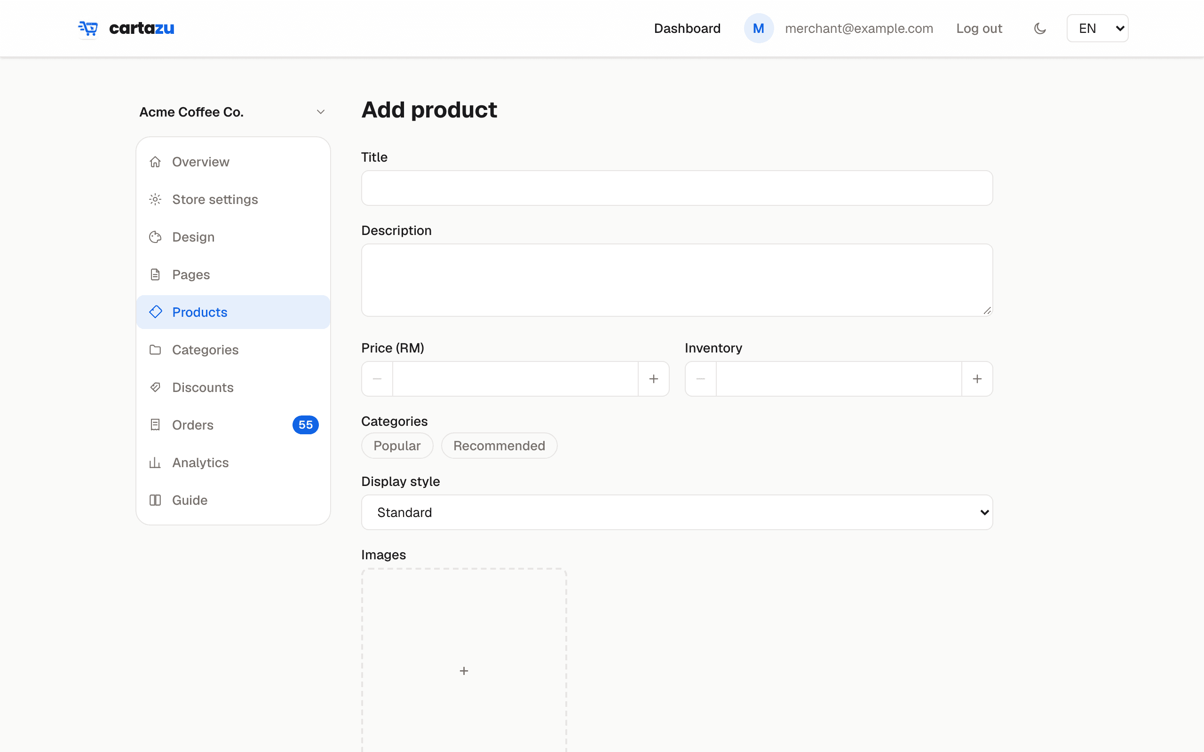Open the Guide sidebar item
Image resolution: width=1204 pixels, height=752 pixels.
[233, 500]
